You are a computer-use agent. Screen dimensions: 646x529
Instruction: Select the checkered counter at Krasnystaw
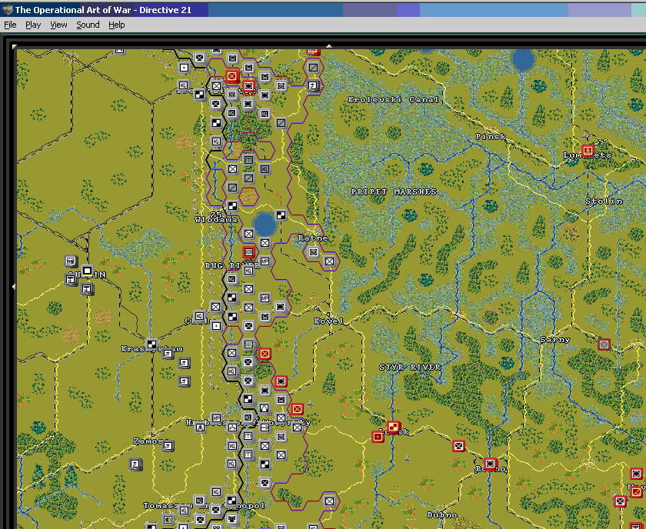click(x=152, y=344)
